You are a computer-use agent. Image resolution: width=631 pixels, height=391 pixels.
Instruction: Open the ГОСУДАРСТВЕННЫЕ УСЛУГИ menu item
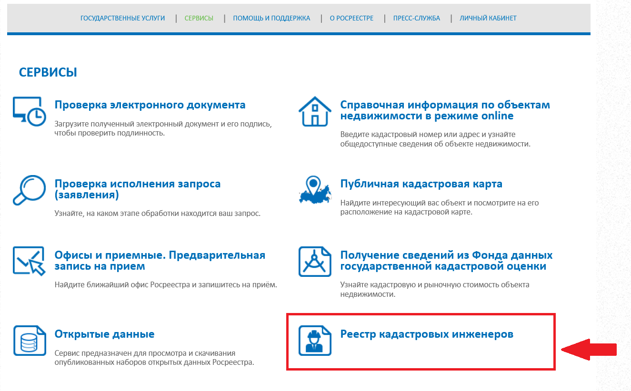click(122, 18)
